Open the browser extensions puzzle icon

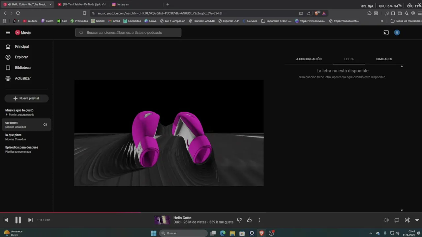coord(369,13)
